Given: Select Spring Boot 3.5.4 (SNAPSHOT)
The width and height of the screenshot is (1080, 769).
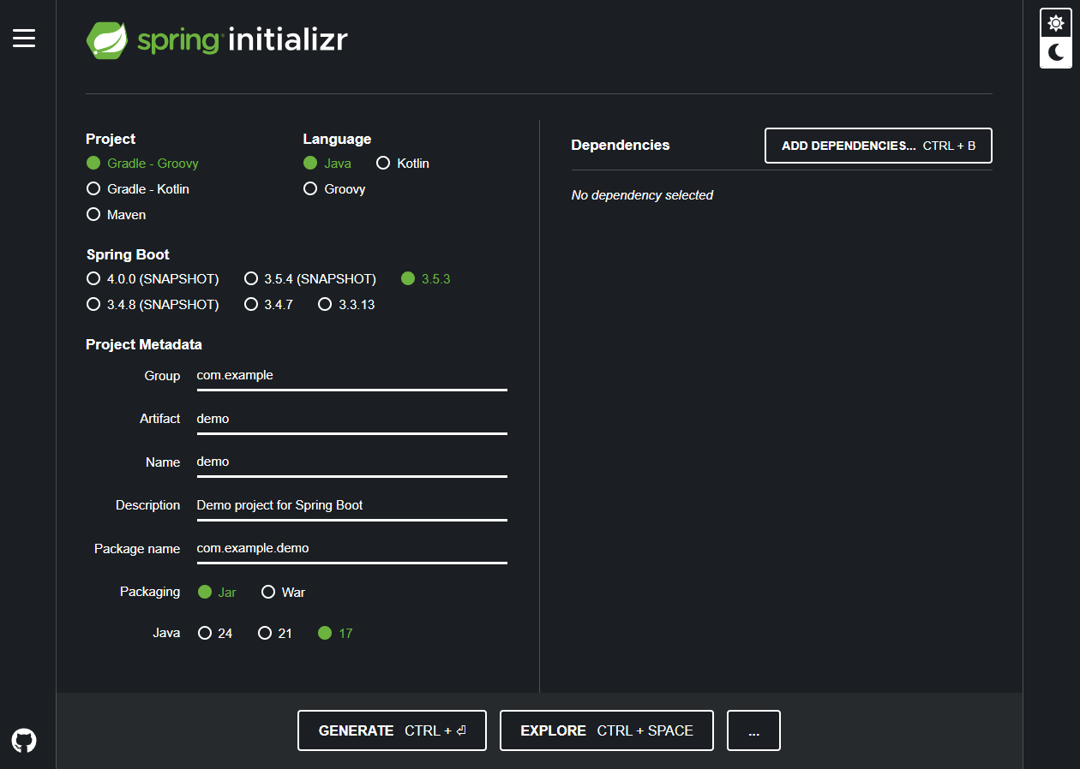Looking at the screenshot, I should coord(310,278).
